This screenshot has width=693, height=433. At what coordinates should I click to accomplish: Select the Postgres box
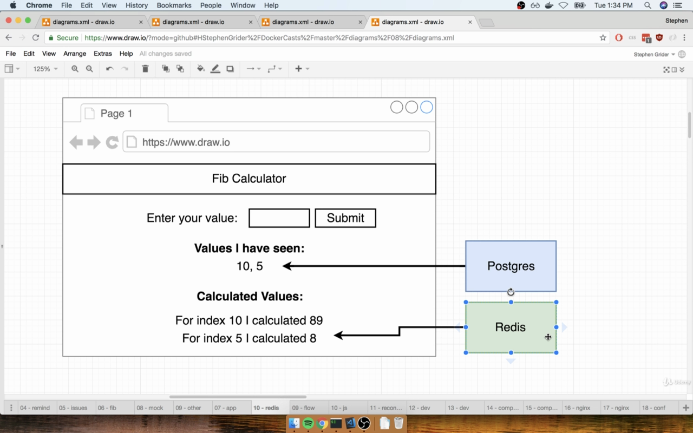click(x=511, y=266)
